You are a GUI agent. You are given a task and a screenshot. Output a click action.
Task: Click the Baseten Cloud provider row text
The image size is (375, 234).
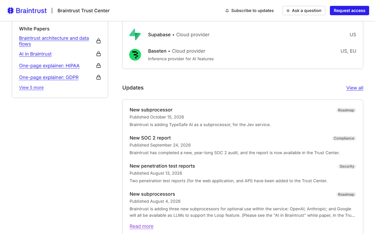click(177, 51)
